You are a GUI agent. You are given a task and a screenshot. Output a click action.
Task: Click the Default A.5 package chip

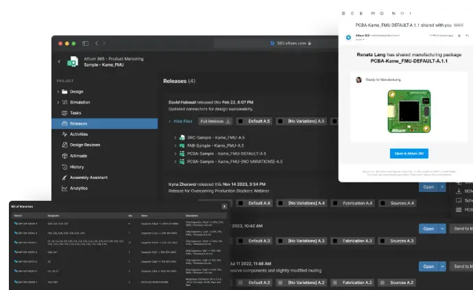[x=254, y=121]
